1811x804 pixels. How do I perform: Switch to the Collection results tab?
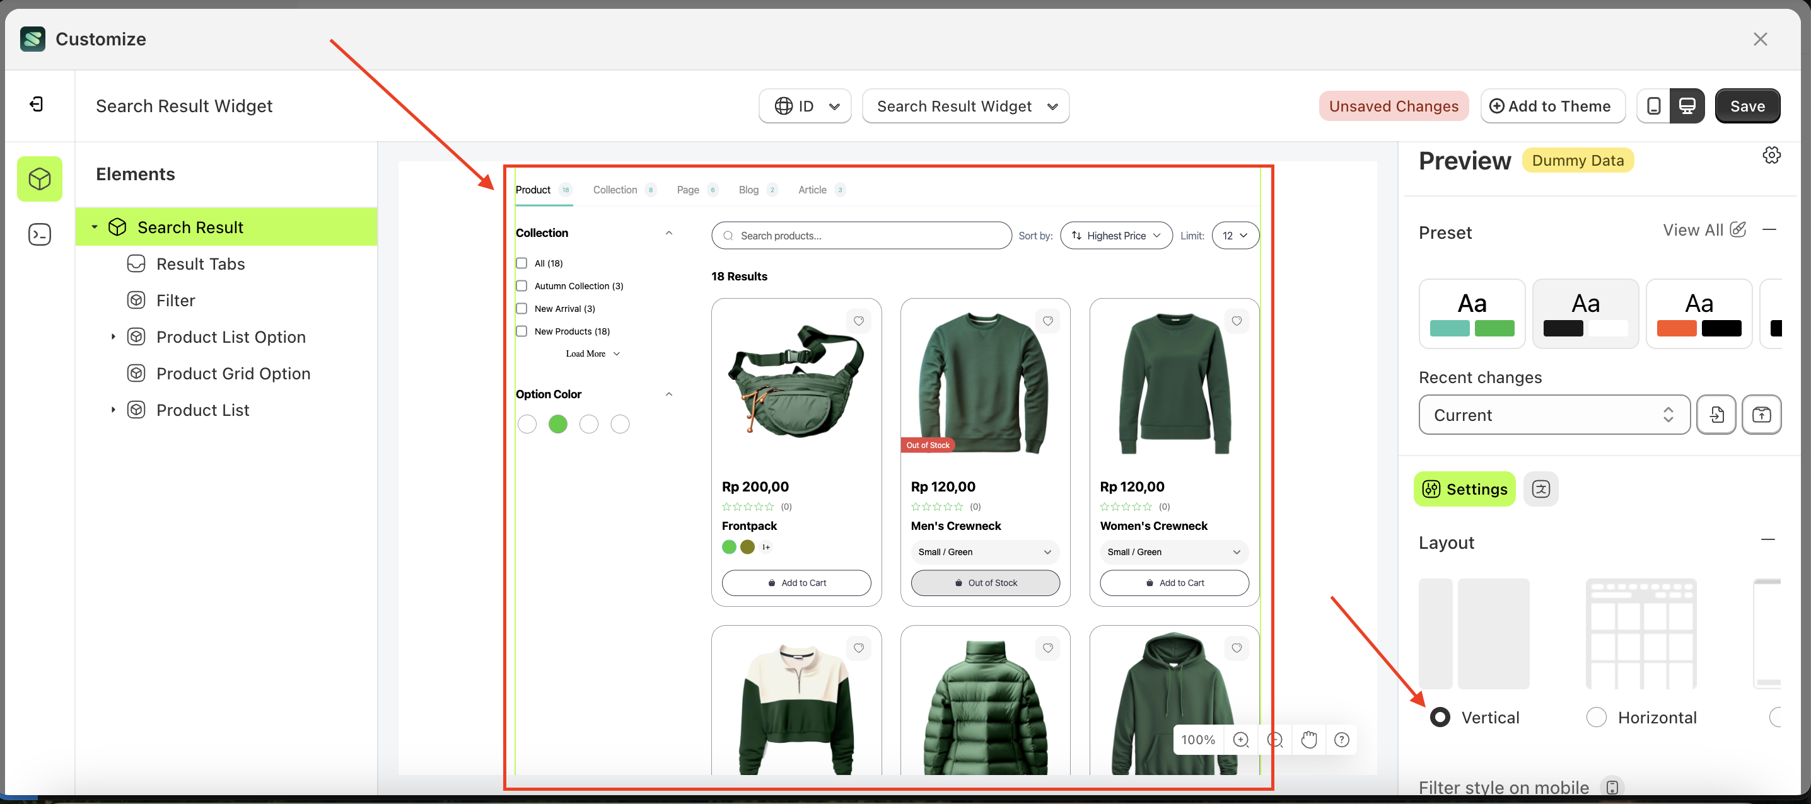click(615, 190)
